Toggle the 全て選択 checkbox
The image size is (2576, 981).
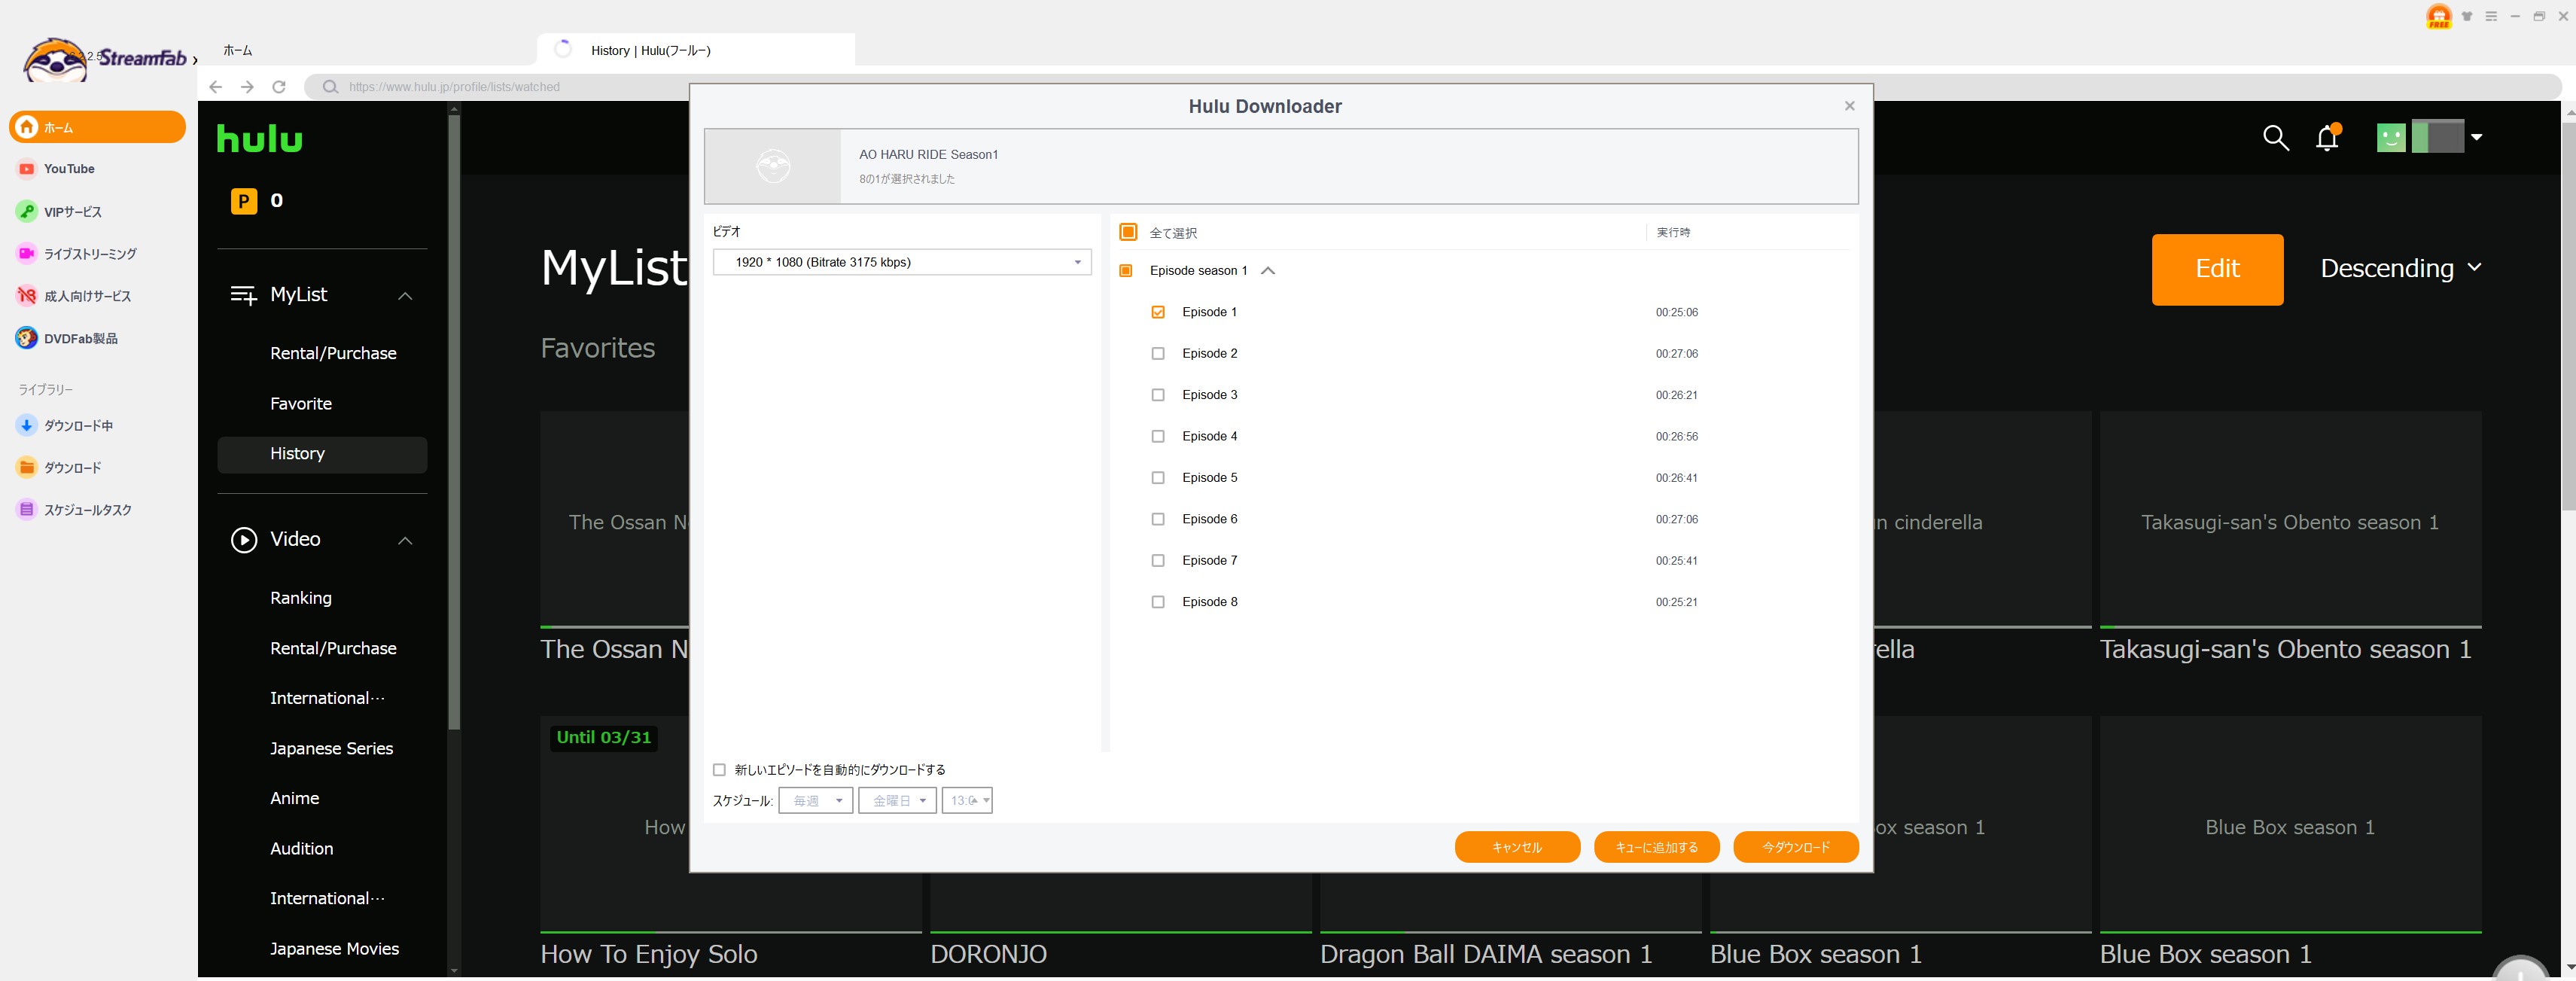(1128, 232)
